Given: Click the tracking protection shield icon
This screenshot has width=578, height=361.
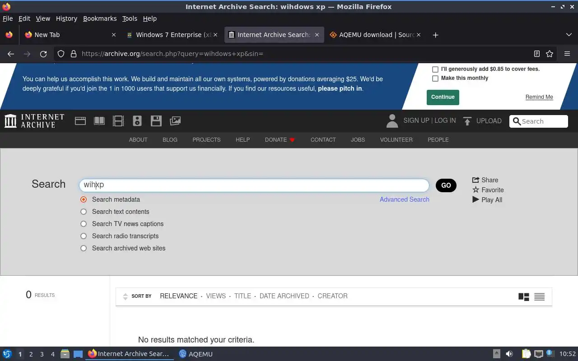Looking at the screenshot, I should pos(61,54).
